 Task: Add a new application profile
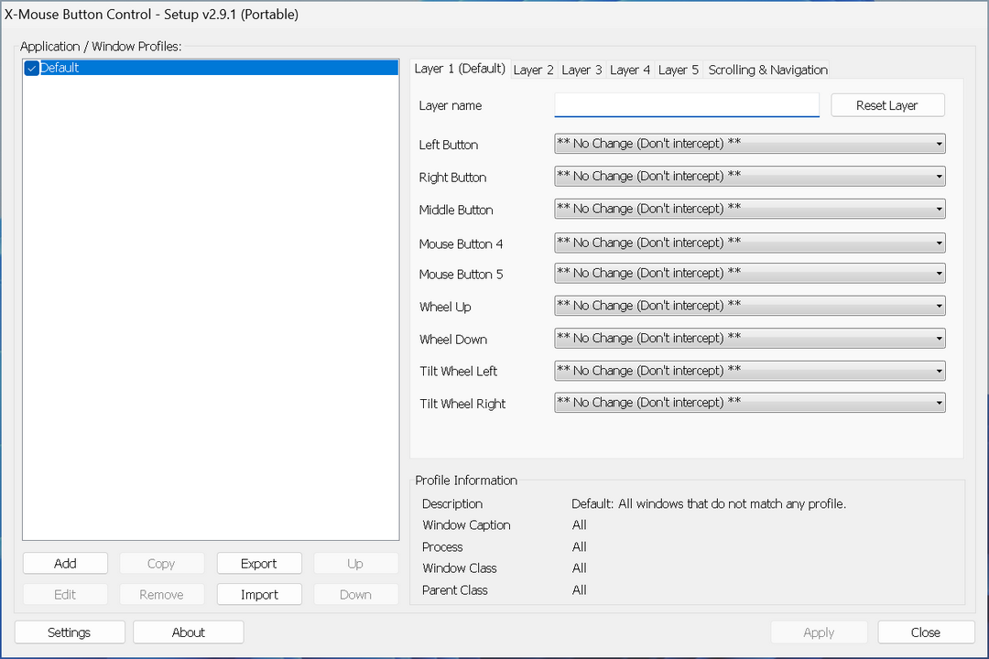65,564
